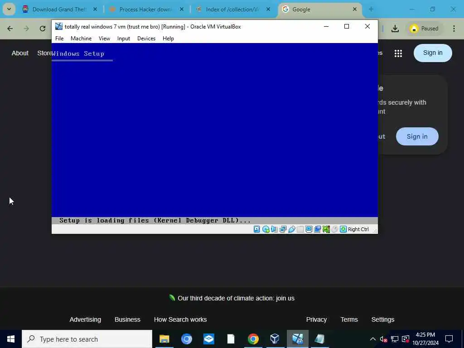Open Chrome downloads icon
The width and height of the screenshot is (464, 348).
(x=395, y=29)
